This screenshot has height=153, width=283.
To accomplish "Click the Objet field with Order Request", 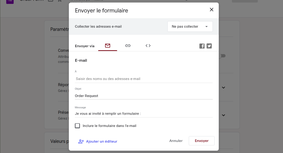I will (x=144, y=96).
